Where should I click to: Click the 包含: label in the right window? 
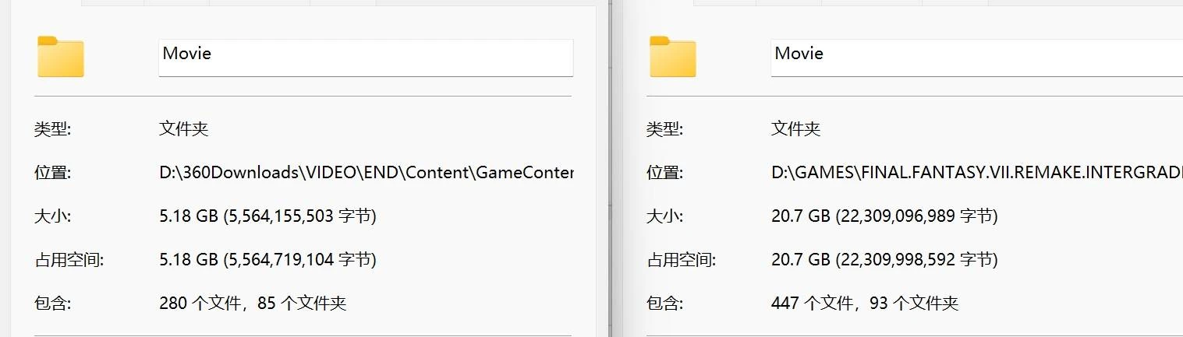[x=664, y=303]
